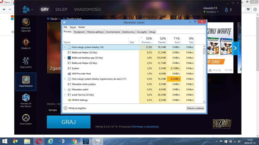Screen dimensions: 259x145
Task: Switch to the Uruchamianie tab
Action: tap(113, 32)
